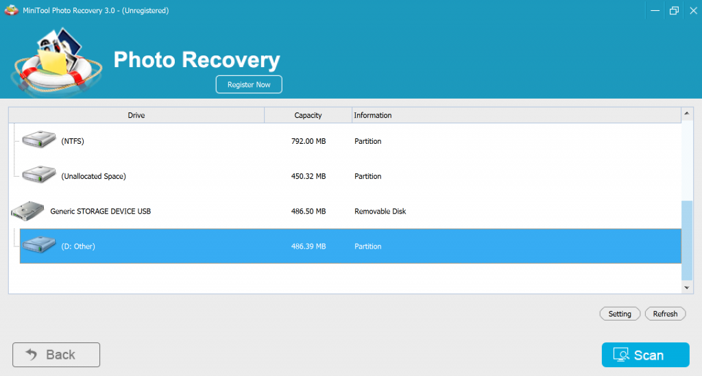Click the scrollbar down arrow
The image size is (702, 376).
[687, 288]
